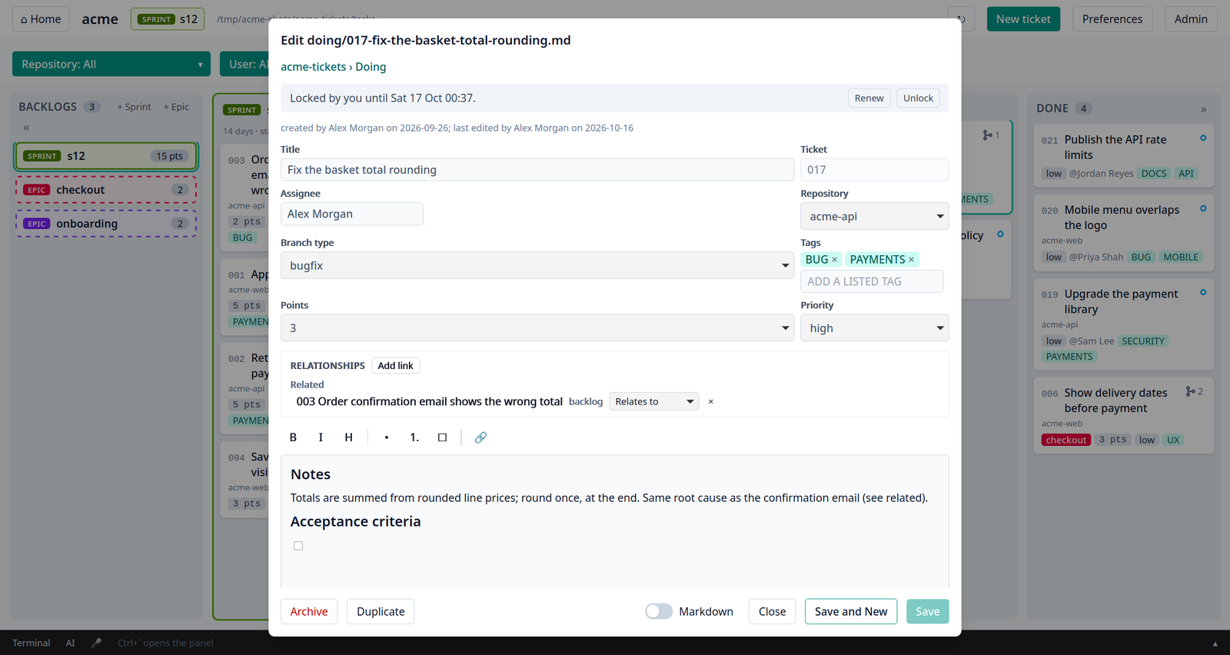
Task: Open the Repository dropdown showing acme-api
Action: (874, 216)
